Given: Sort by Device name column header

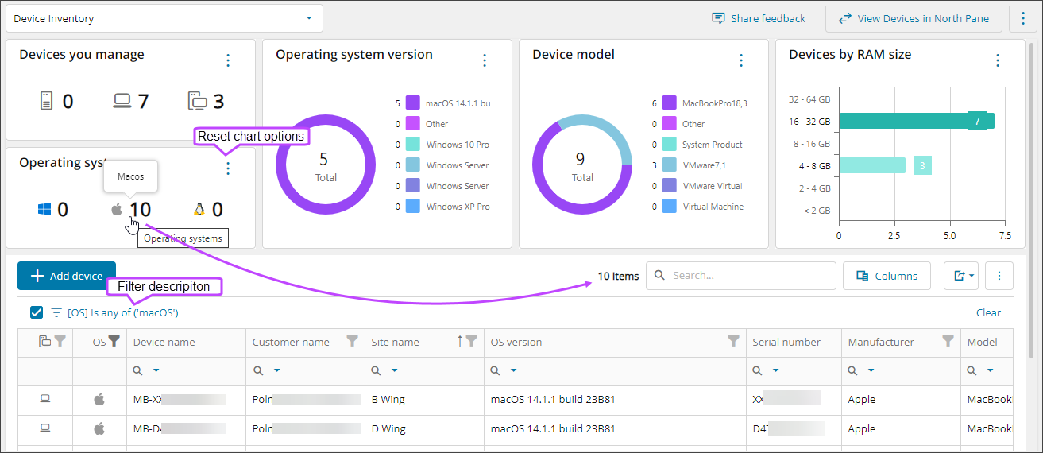Looking at the screenshot, I should pos(164,342).
